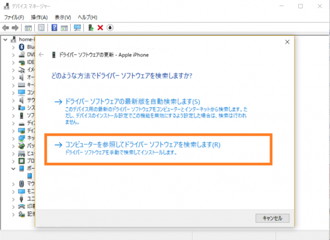Expand the サウ sound category chevron
Image resolution: width=330 pixels, height=240 pixels.
click(13, 101)
